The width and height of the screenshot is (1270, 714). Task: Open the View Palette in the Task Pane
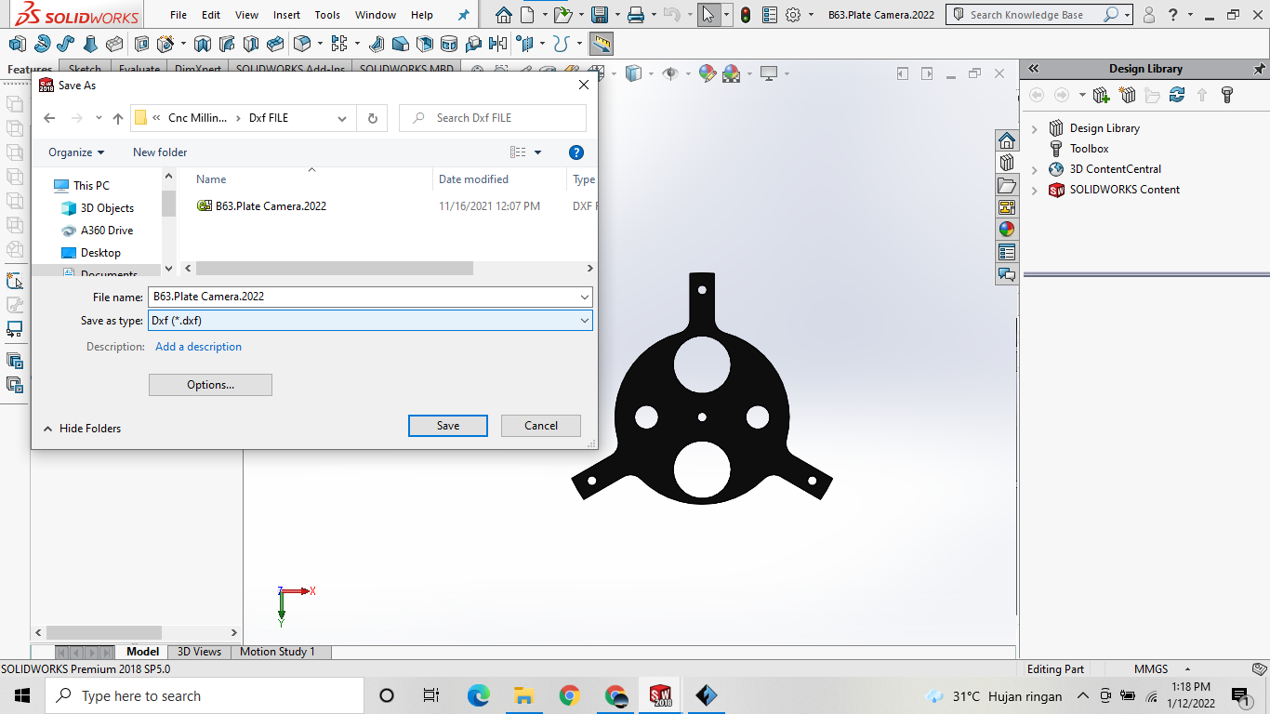1007,208
